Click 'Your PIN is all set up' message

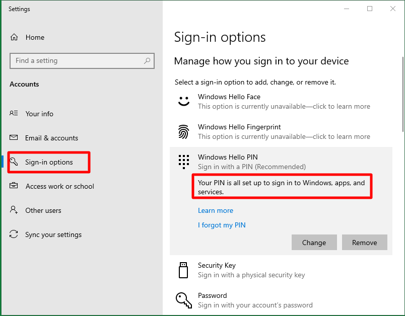pos(282,187)
